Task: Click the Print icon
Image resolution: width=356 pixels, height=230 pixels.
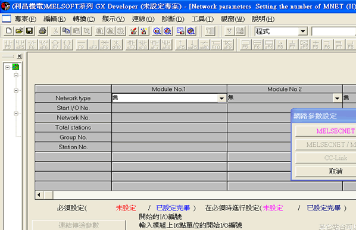Action: coord(42,31)
